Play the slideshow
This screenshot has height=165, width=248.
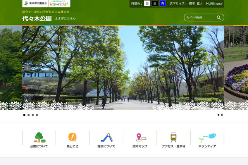[x=219, y=115]
